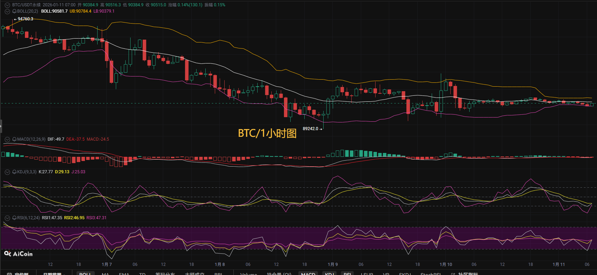
Task: Click the 2026-01-11 07:00 timestamp
Action: [x=59, y=5]
